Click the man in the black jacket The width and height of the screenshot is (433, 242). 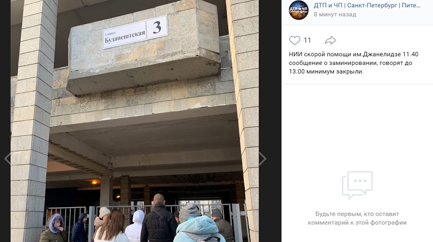(159, 218)
